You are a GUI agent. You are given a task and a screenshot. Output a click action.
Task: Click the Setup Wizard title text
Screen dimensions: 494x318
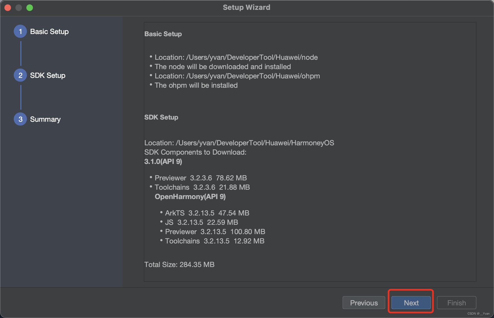(x=246, y=7)
